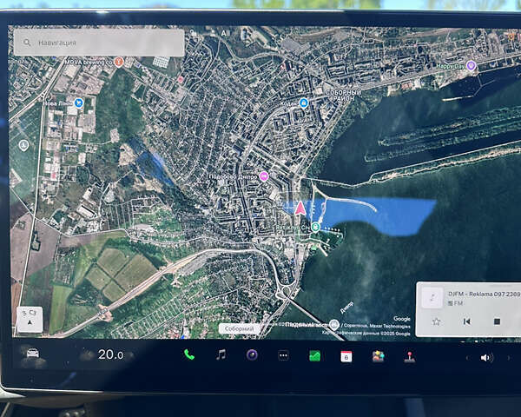Select the Подворье Днепр map marker
The height and width of the screenshot is (417, 521).
click(x=264, y=175)
